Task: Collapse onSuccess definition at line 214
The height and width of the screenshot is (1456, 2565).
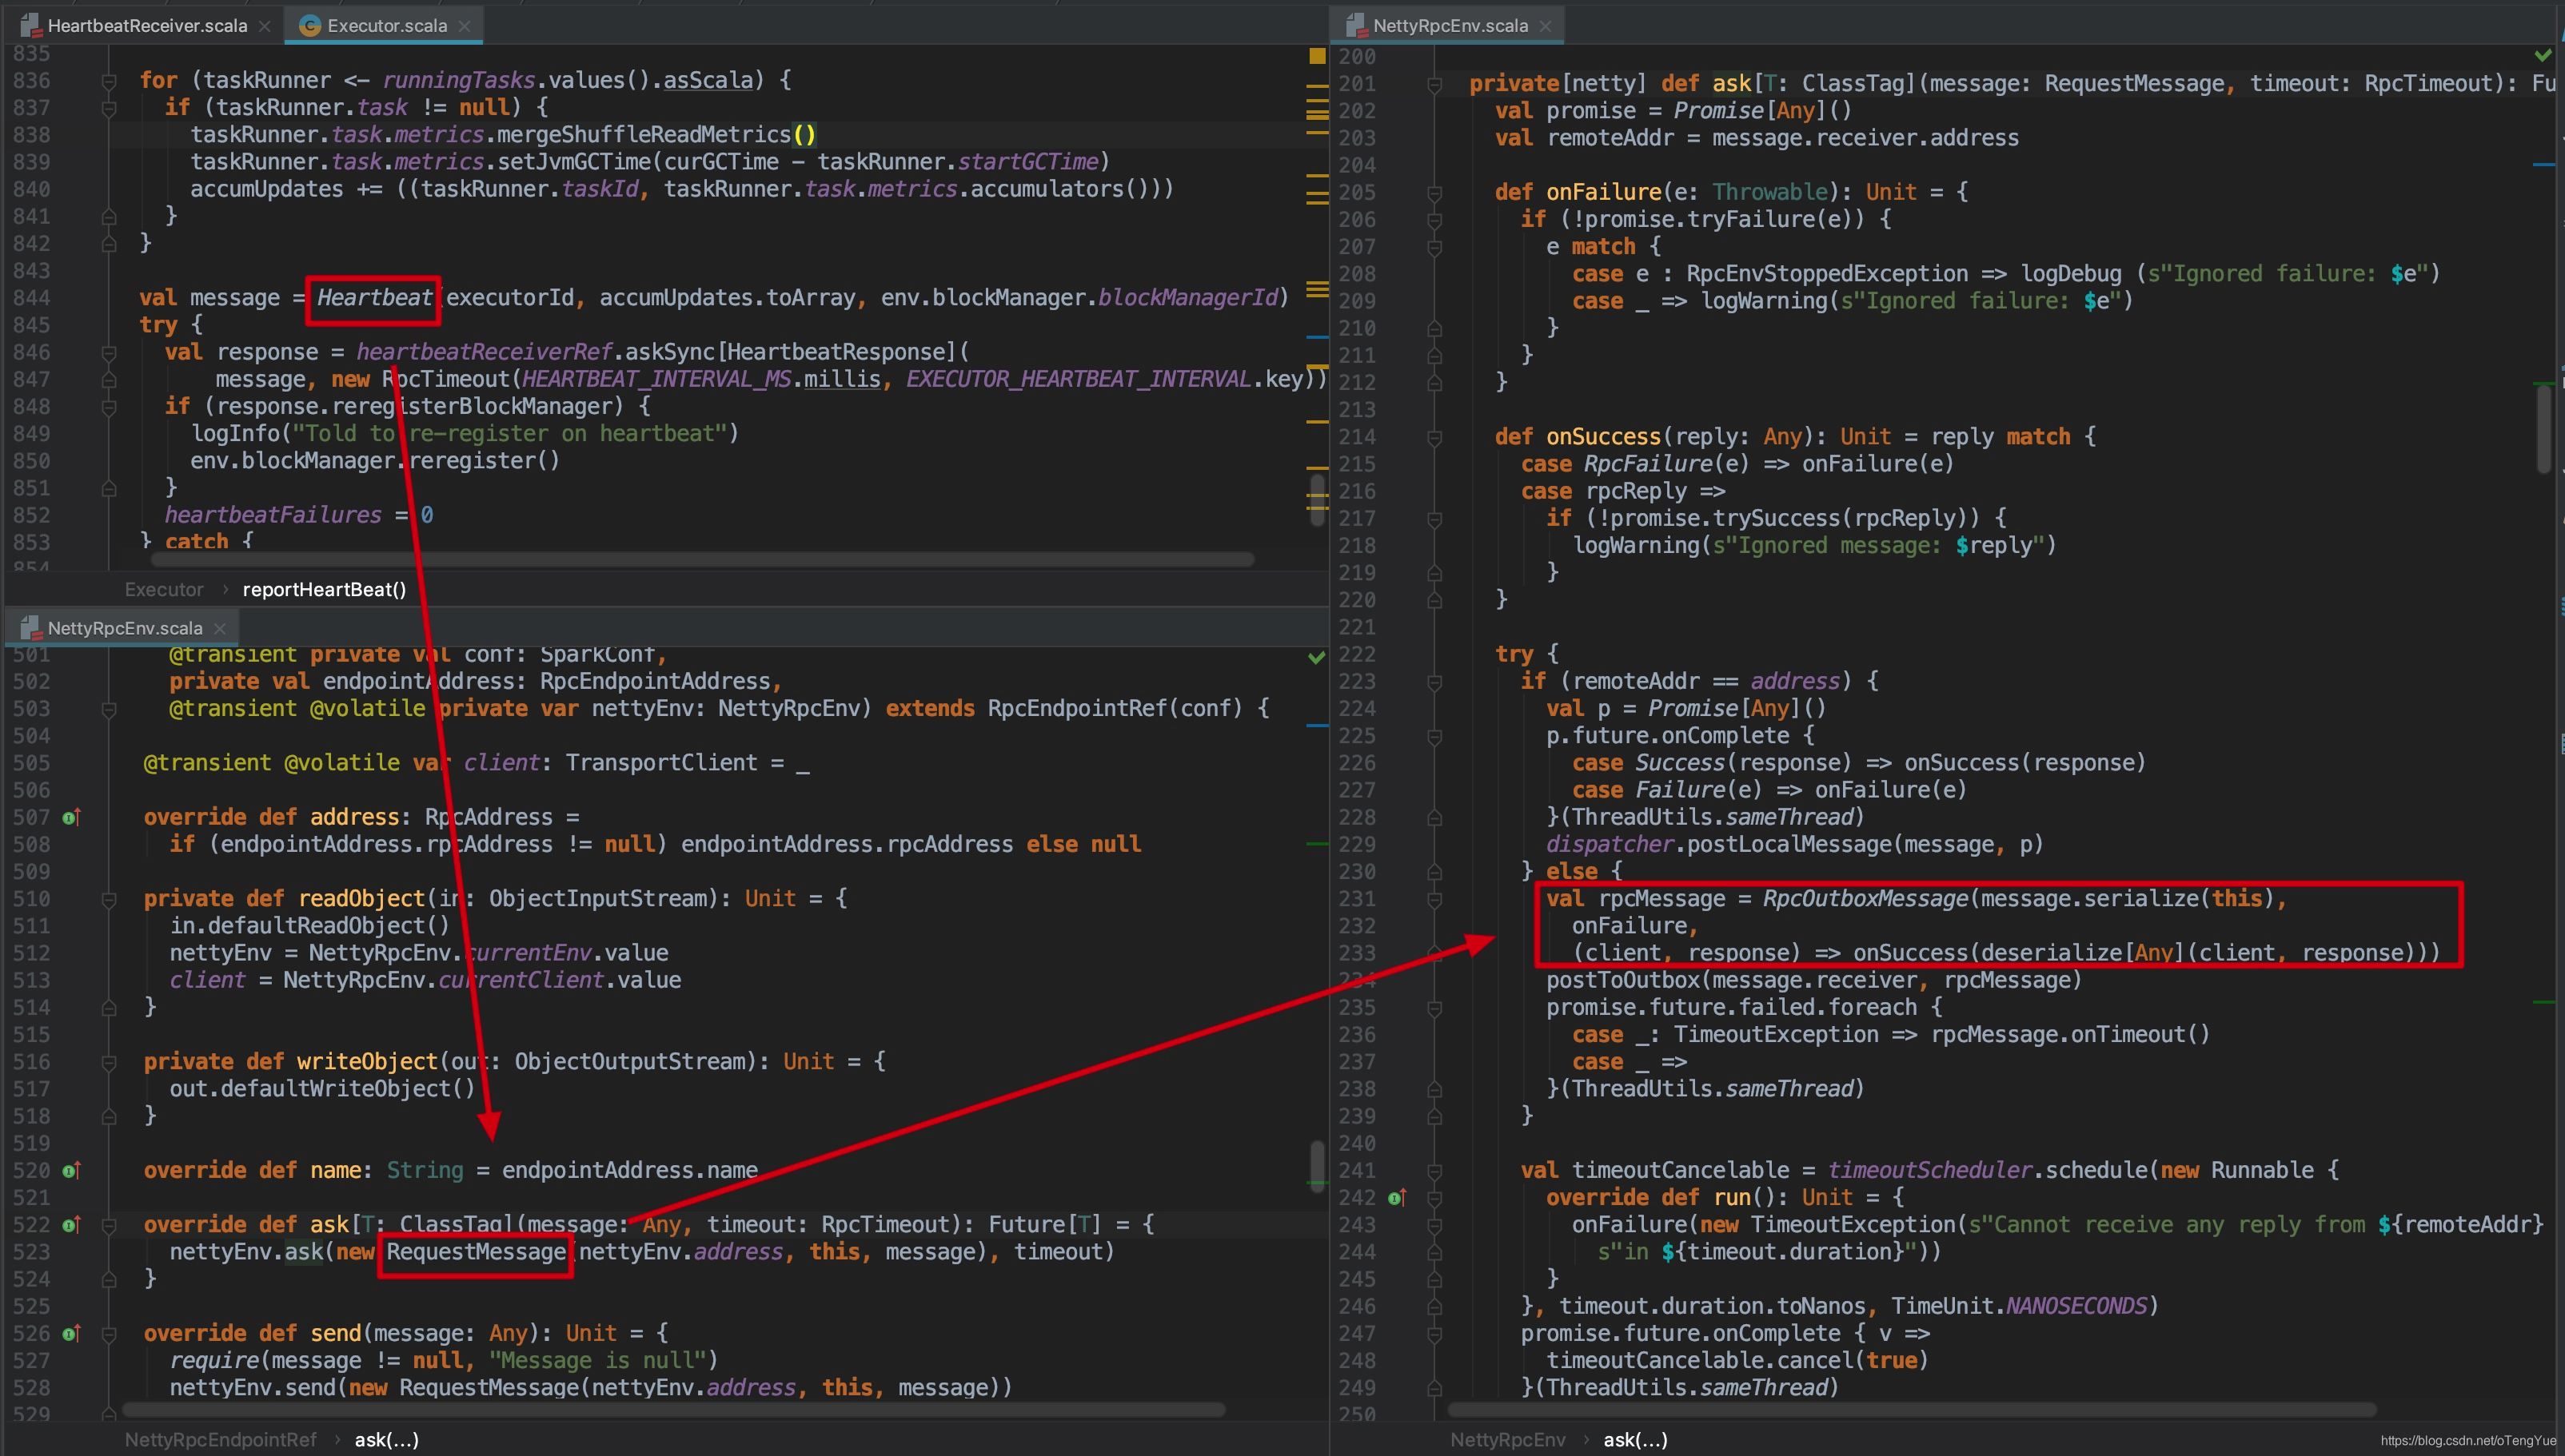Action: tap(1434, 437)
